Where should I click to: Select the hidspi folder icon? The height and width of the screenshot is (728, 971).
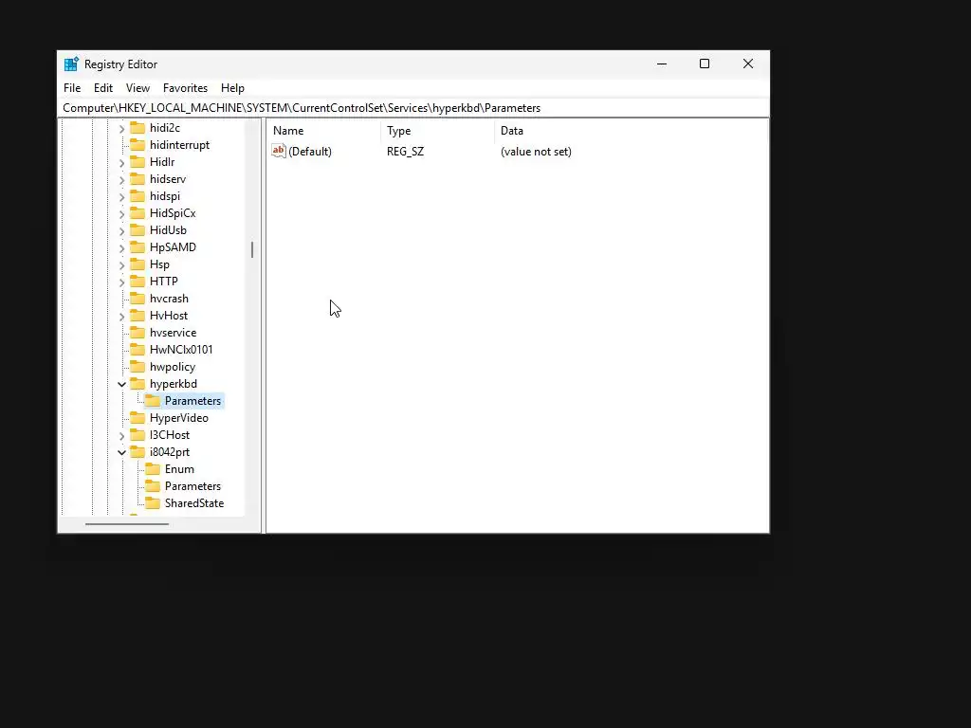coord(137,195)
